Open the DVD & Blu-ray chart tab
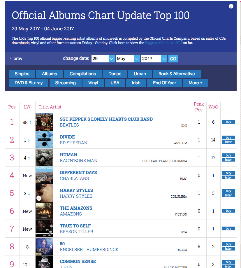Image resolution: width=241 pixels, height=268 pixels. pos(29,83)
